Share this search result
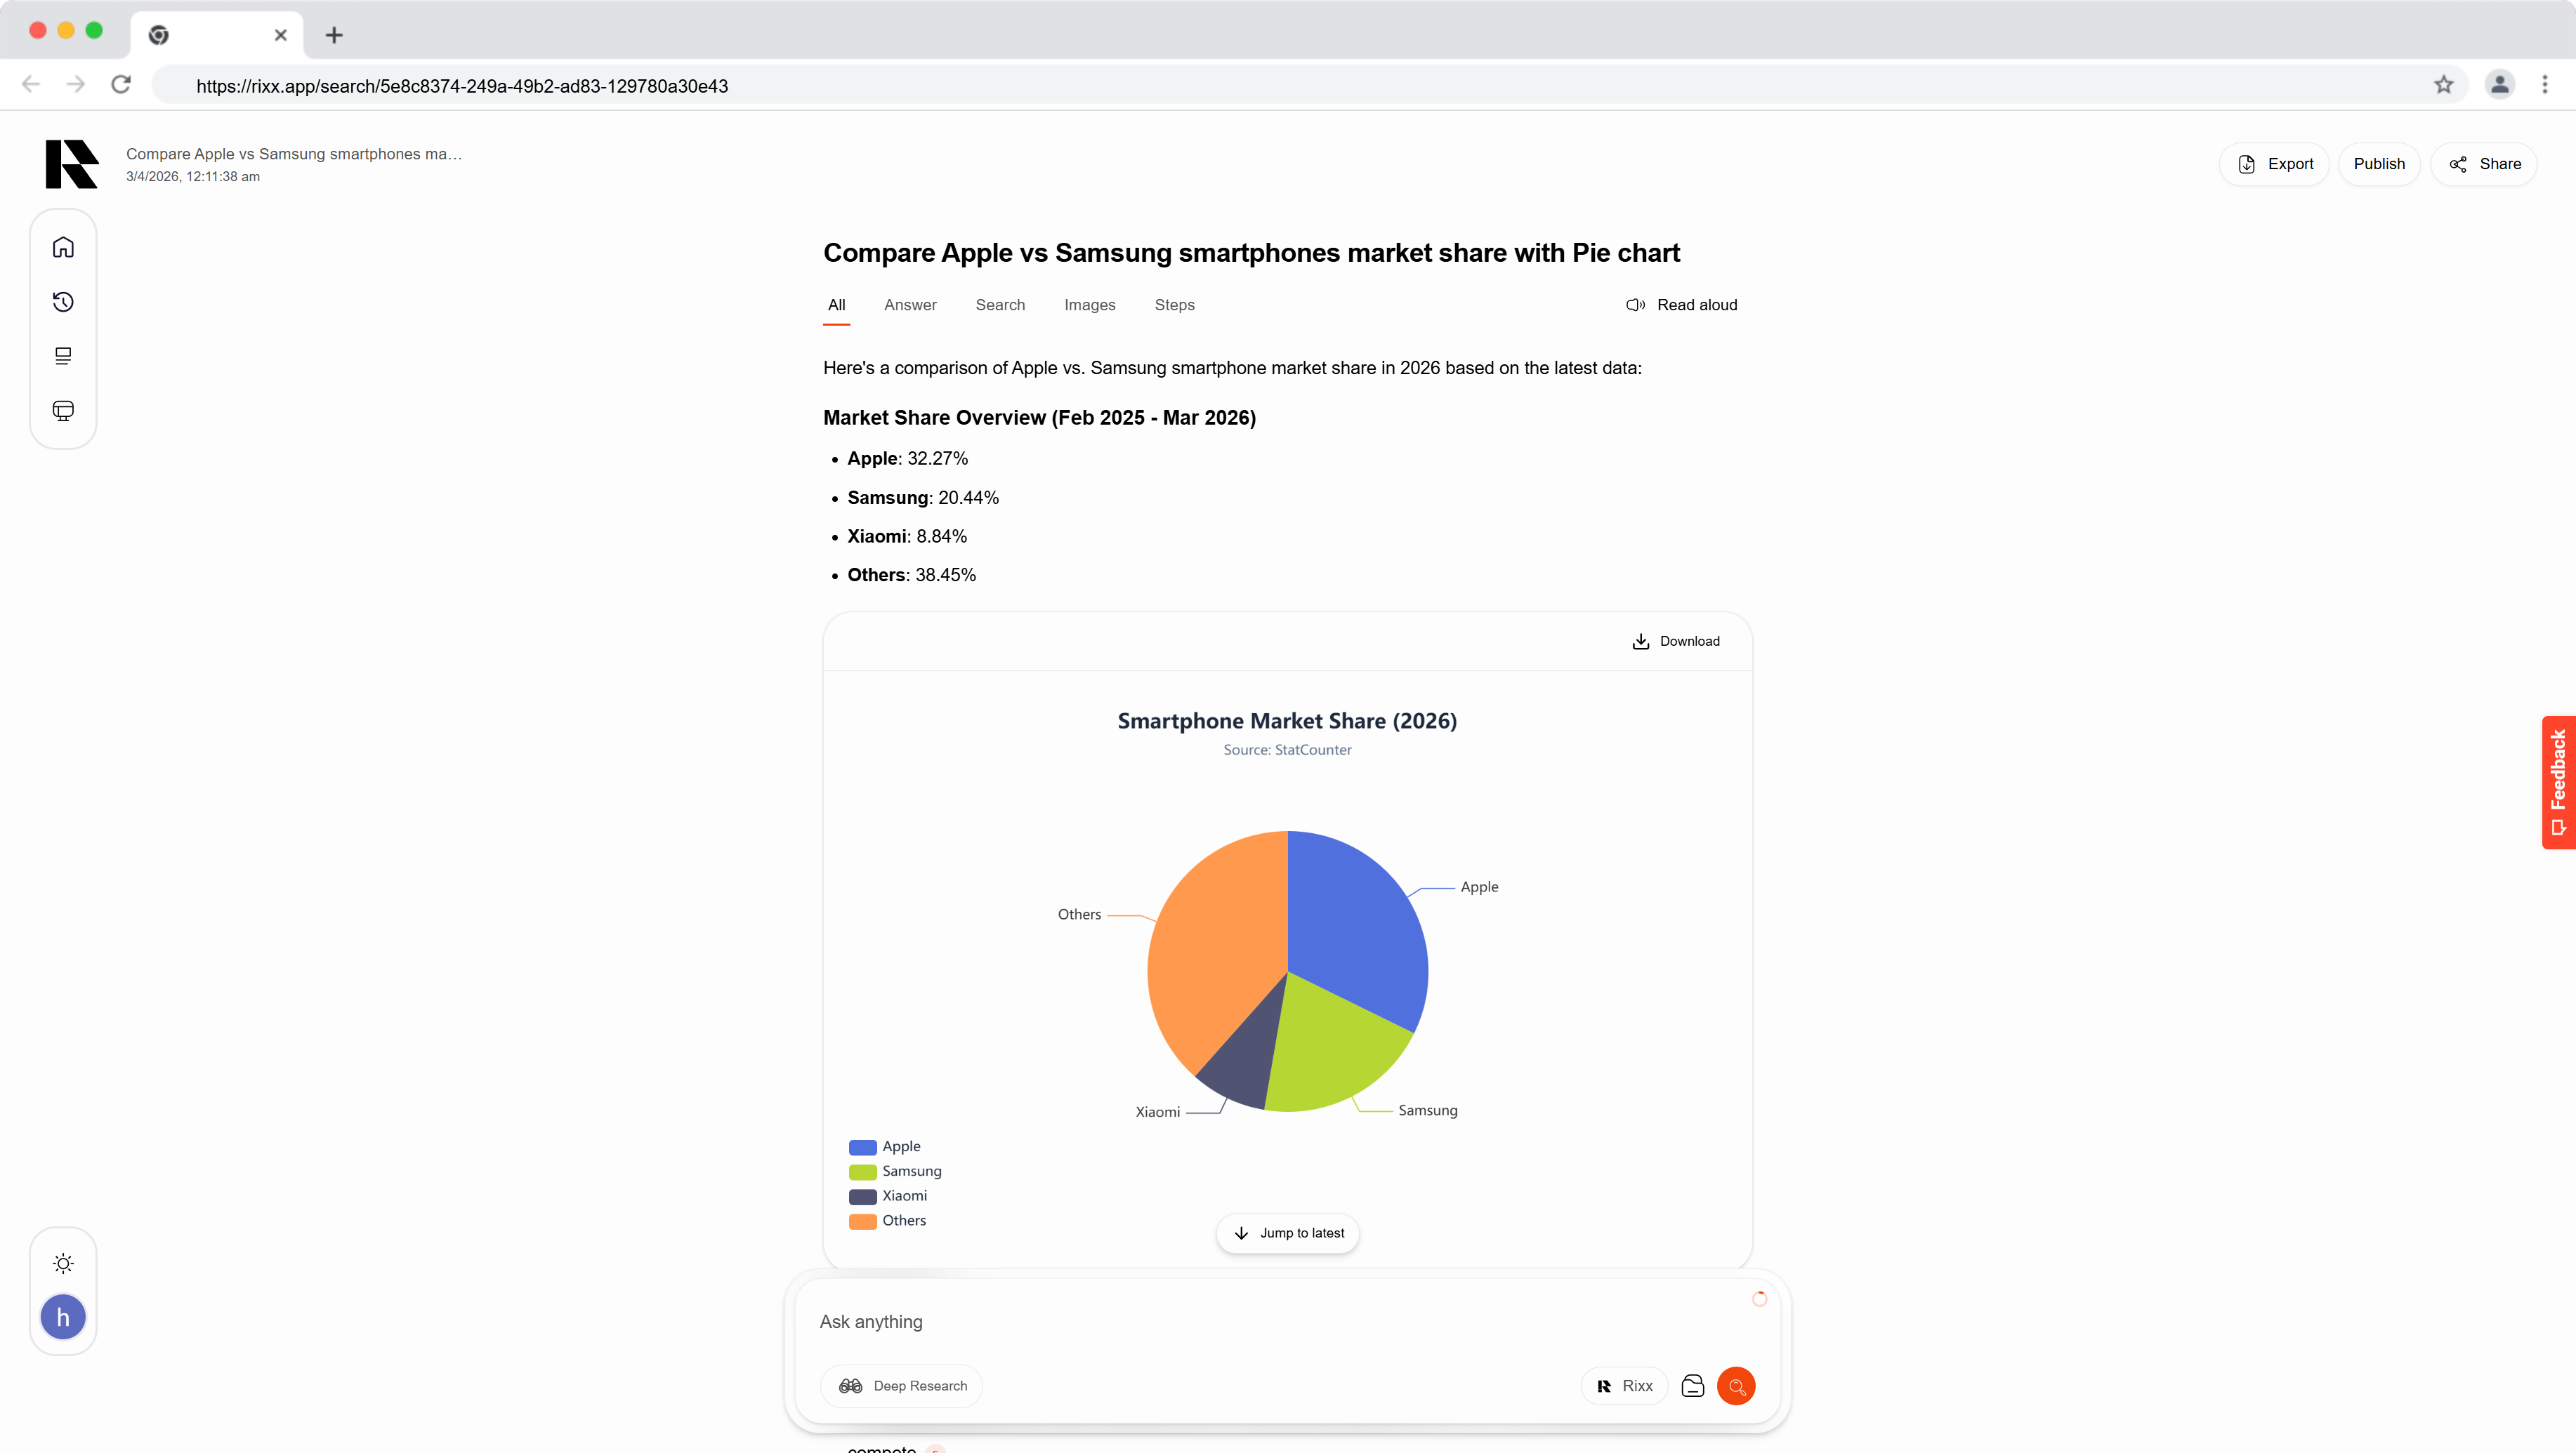The width and height of the screenshot is (2576, 1453). click(2484, 164)
